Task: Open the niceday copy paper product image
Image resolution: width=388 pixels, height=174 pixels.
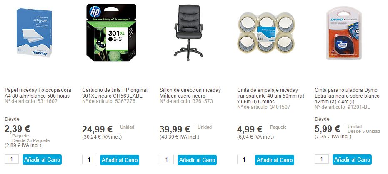Action: (35, 32)
